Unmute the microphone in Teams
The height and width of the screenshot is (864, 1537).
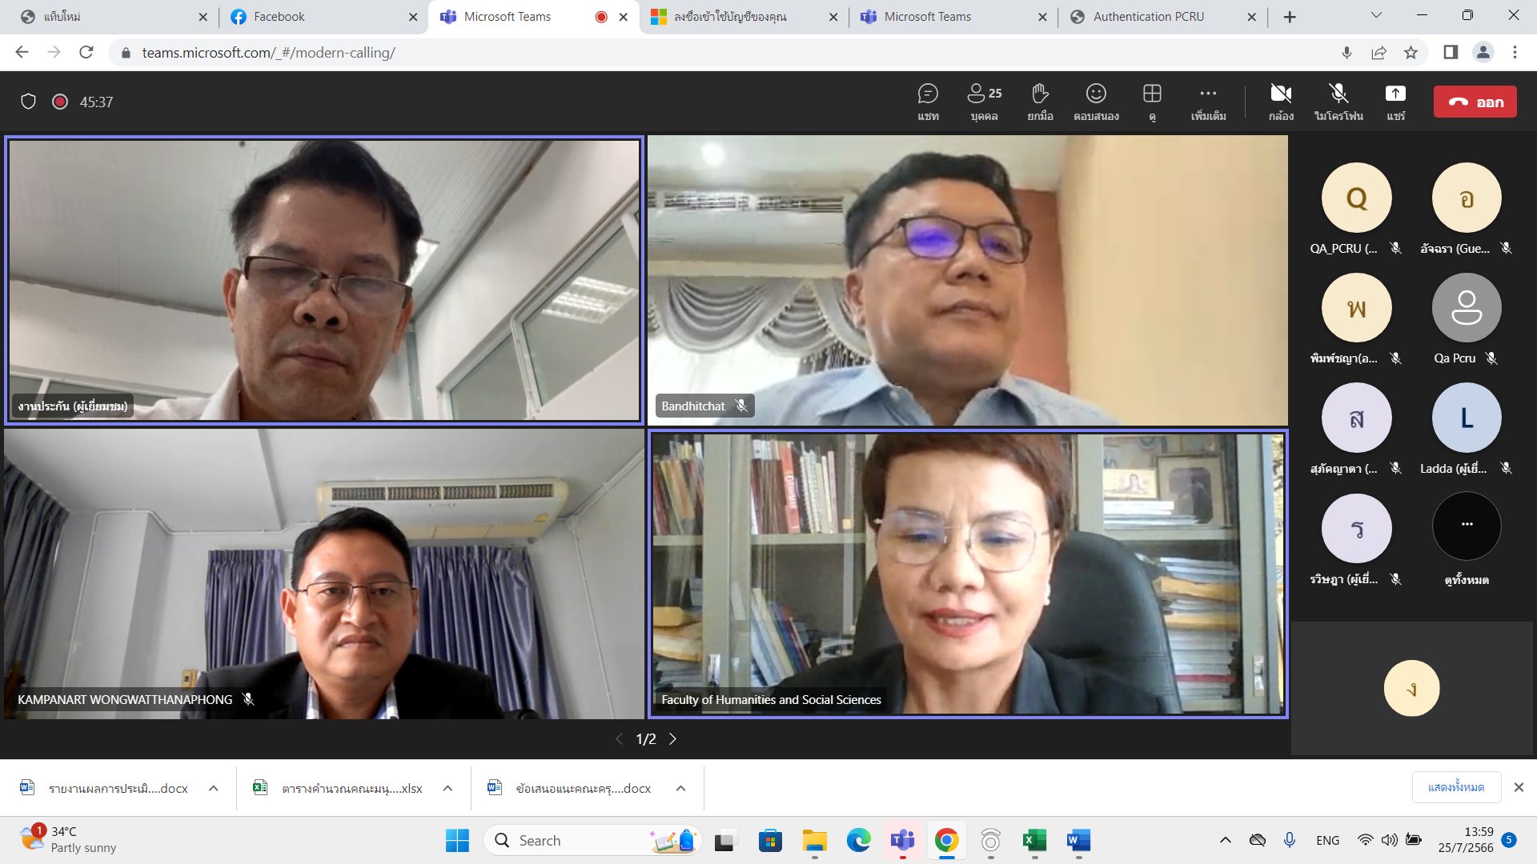(x=1338, y=102)
